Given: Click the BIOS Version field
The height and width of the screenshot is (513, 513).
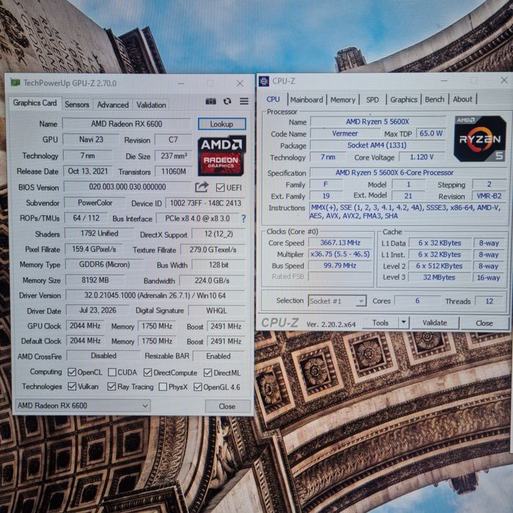Looking at the screenshot, I should [x=128, y=187].
